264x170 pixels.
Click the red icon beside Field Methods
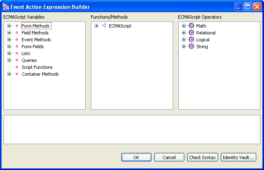tap(17, 33)
